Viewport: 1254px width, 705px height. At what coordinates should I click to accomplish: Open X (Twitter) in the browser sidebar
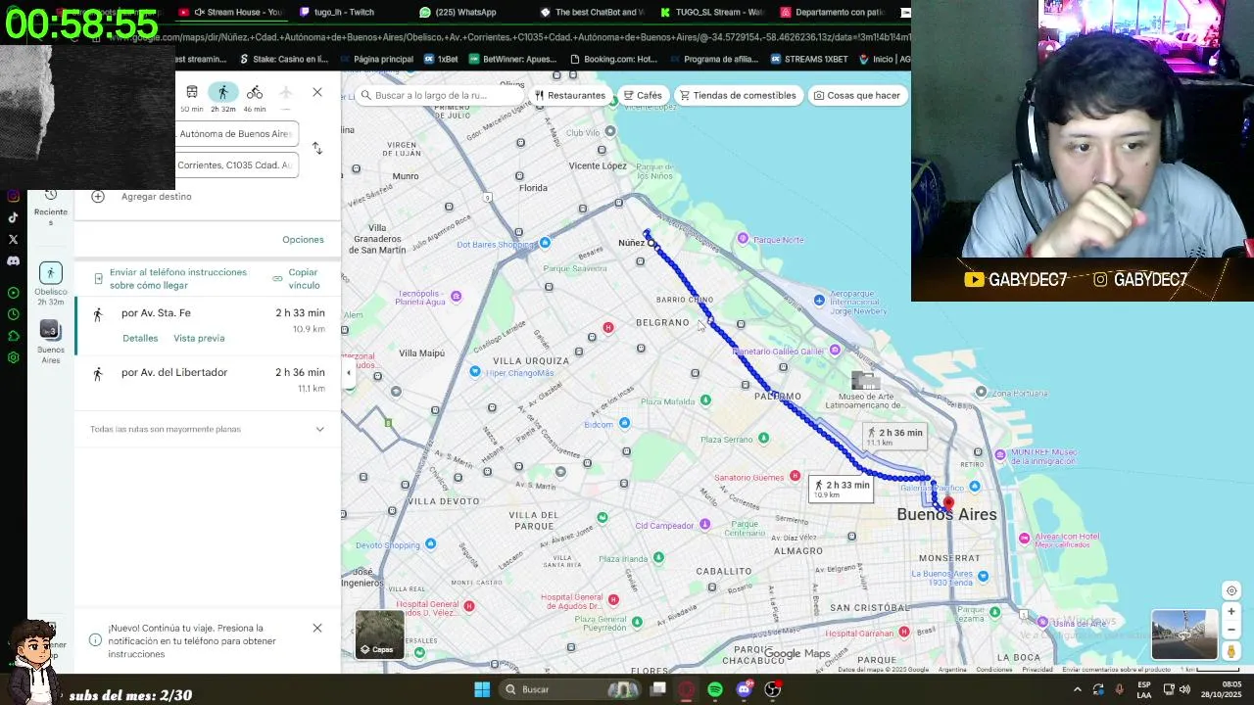(x=13, y=239)
